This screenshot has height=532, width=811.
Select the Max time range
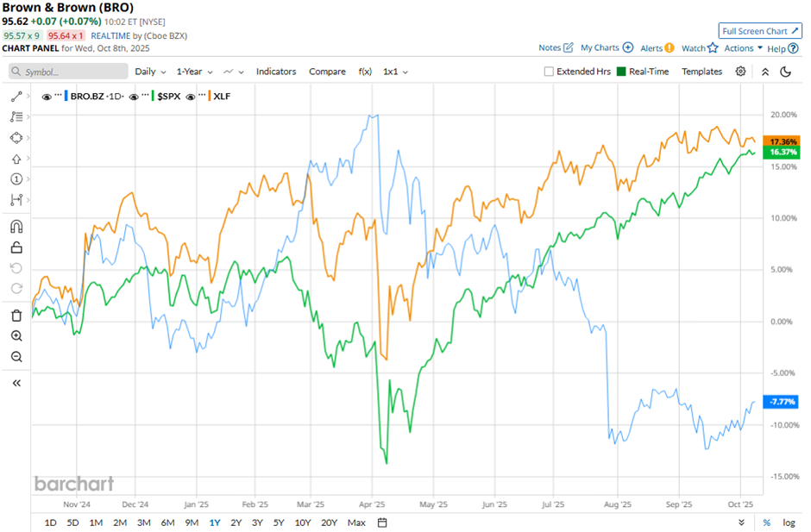click(x=356, y=523)
